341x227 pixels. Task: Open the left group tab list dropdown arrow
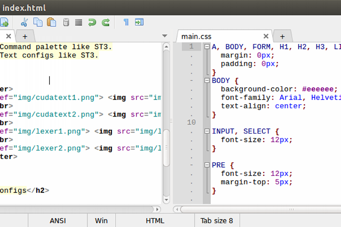(x=165, y=36)
